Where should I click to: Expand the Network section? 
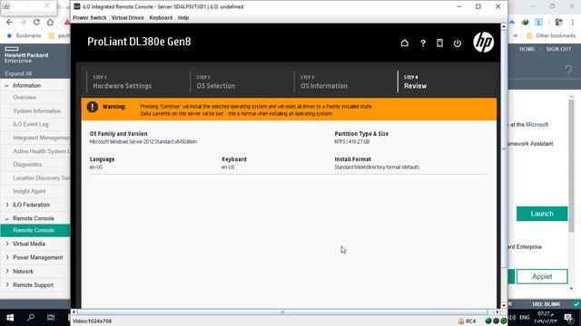[6, 272]
